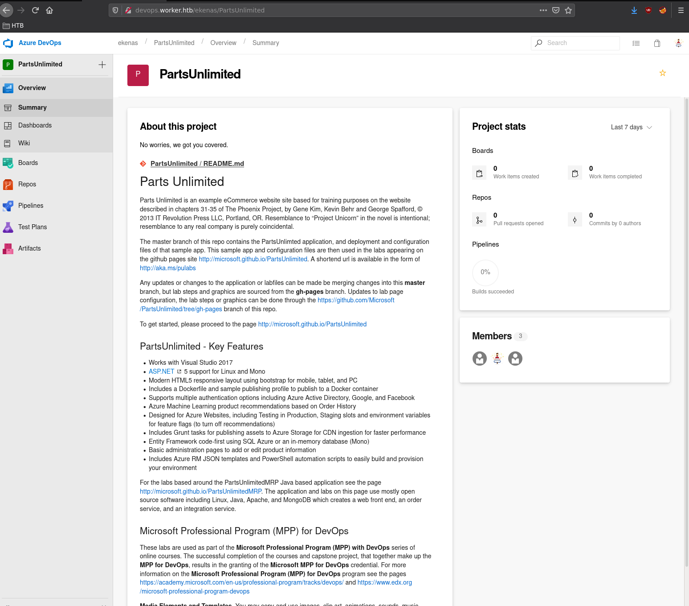Click the red P project avatar

coord(138,75)
